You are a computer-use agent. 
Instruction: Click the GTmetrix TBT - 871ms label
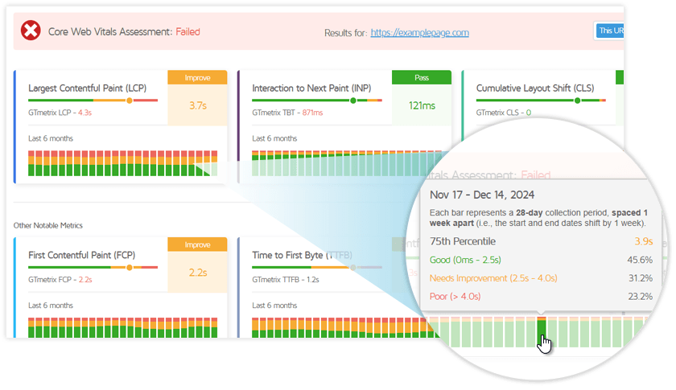[x=287, y=113]
